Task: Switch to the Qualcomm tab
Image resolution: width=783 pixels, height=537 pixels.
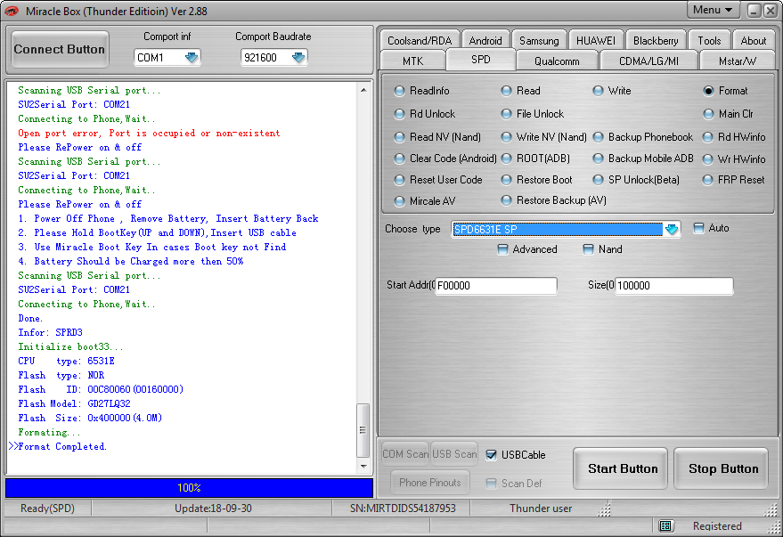Action: click(557, 61)
